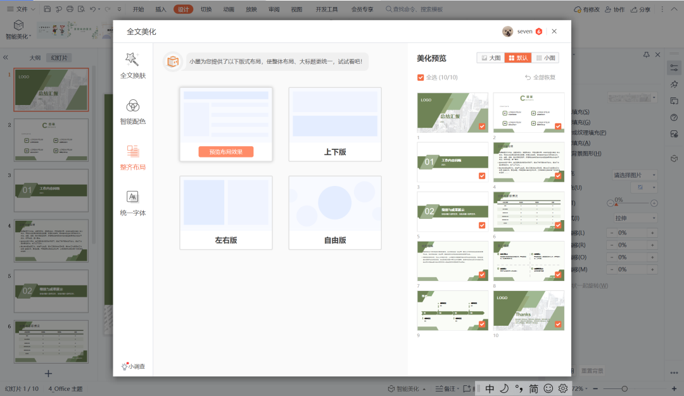Viewport: 684px width, 396px height.
Task: Open the 全文换肤 skin option
Action: tap(132, 66)
